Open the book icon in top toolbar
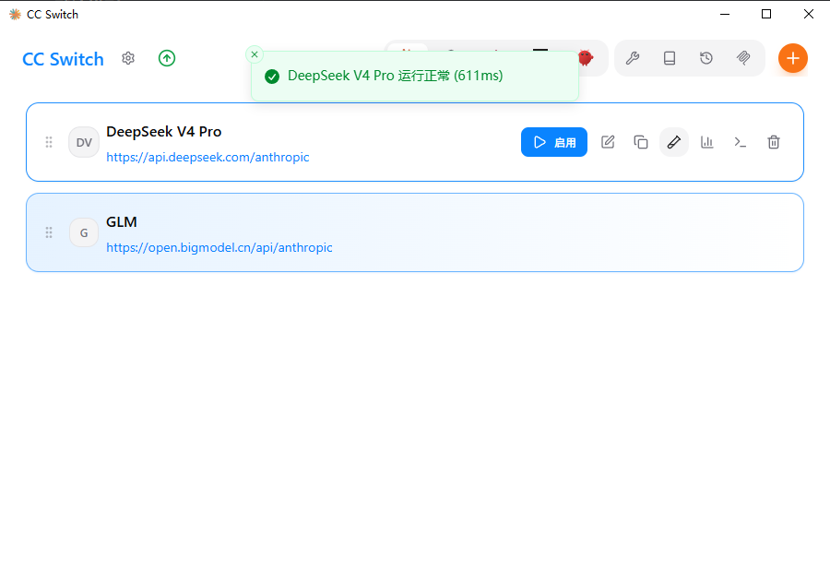 pos(670,58)
